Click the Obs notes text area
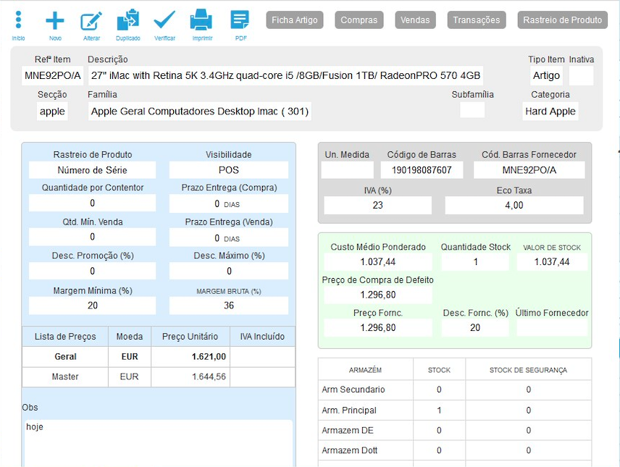The height and width of the screenshot is (467, 620). coord(159,443)
